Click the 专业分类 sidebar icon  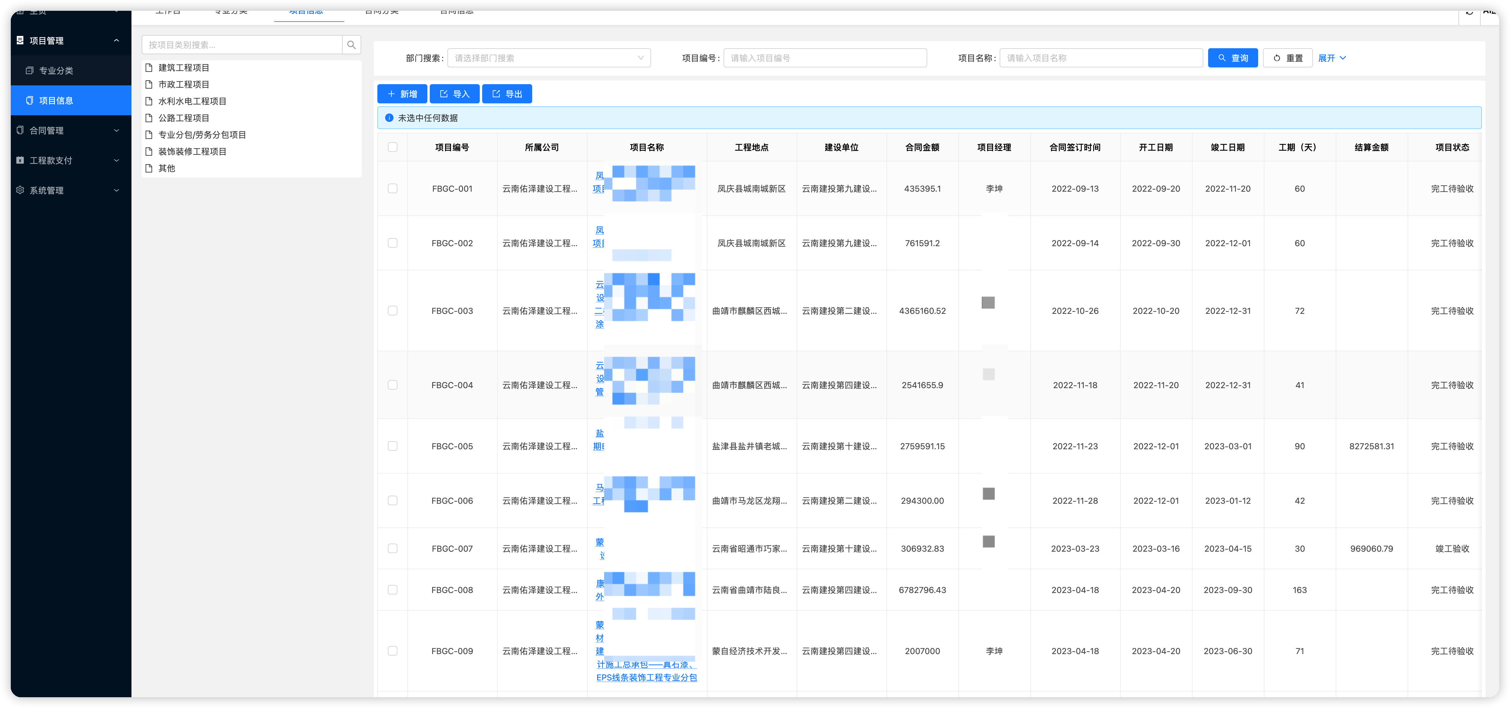[x=29, y=70]
